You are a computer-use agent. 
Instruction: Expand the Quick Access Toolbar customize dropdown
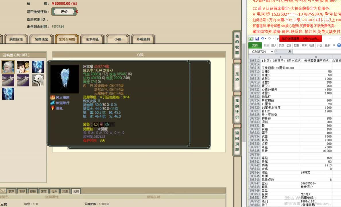click(277, 39)
